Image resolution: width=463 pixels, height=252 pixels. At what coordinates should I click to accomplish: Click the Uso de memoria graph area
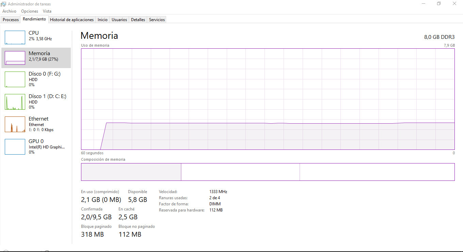coord(268,99)
